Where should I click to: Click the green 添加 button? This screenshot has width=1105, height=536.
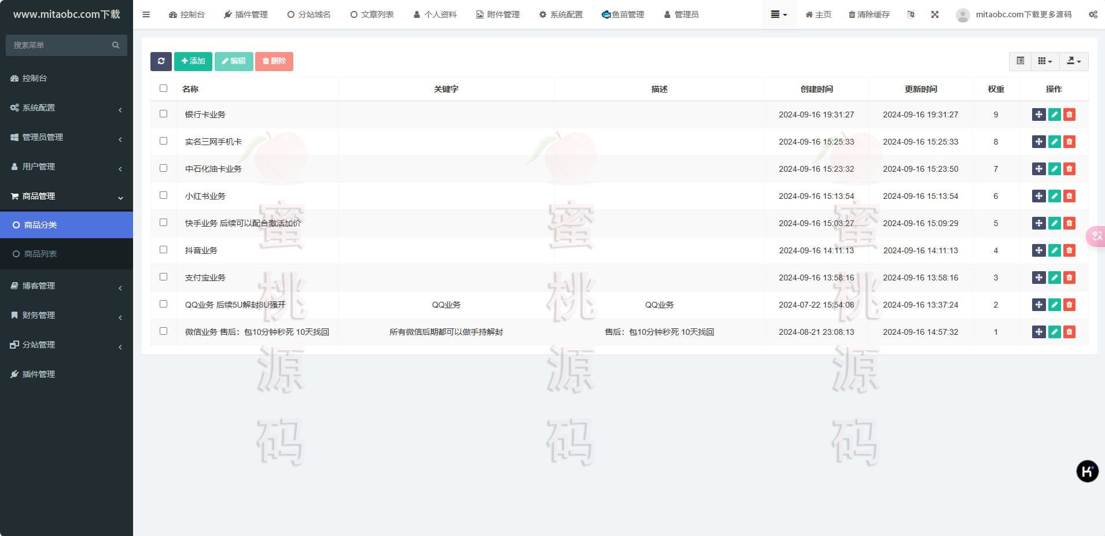[x=193, y=61]
